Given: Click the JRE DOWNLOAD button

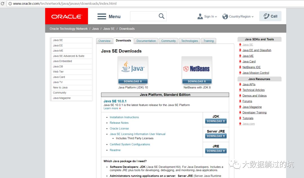Looking at the screenshot, I should pyautogui.click(x=216, y=151).
